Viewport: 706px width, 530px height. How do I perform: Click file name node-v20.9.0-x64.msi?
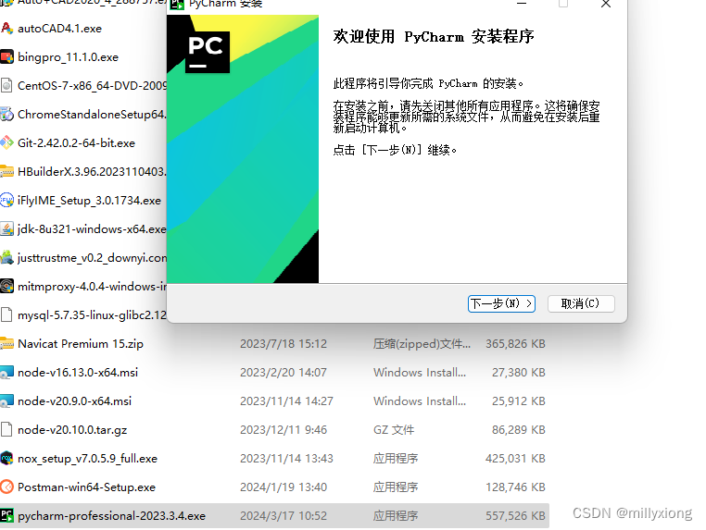75,401
